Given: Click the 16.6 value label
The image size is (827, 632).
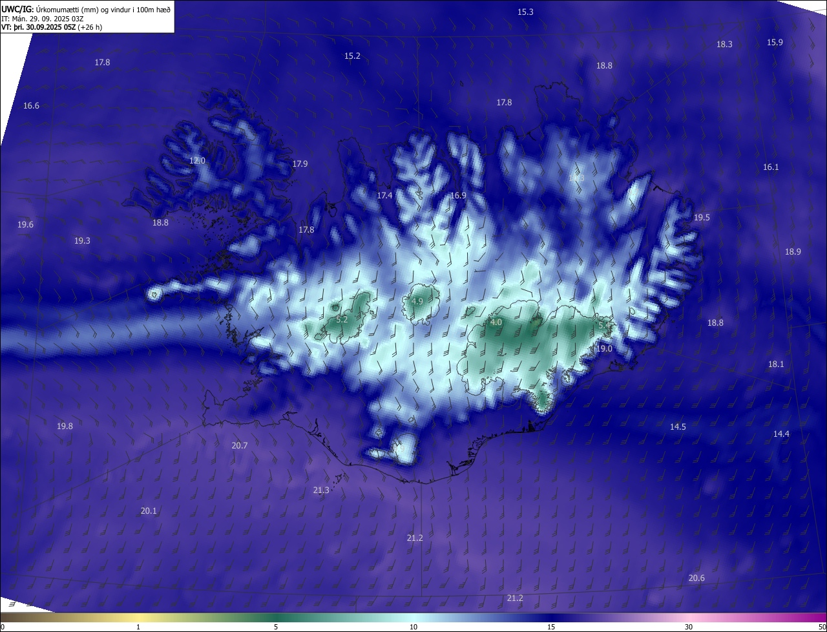Looking at the screenshot, I should point(31,106).
